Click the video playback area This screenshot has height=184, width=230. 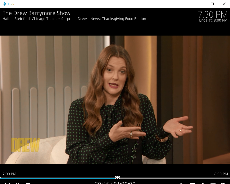(115, 100)
